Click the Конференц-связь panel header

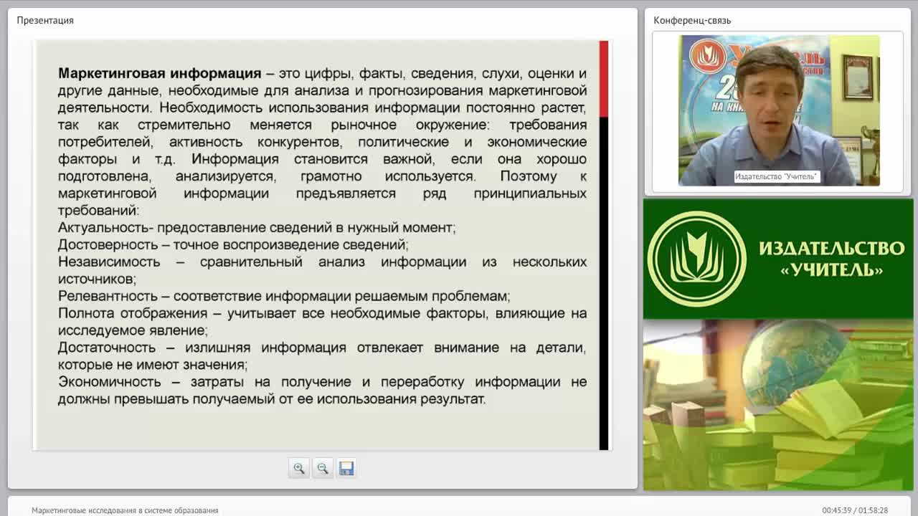click(x=692, y=20)
